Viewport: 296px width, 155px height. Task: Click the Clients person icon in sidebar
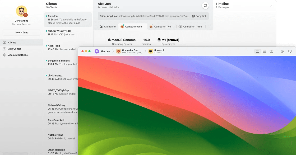pos(4,43)
